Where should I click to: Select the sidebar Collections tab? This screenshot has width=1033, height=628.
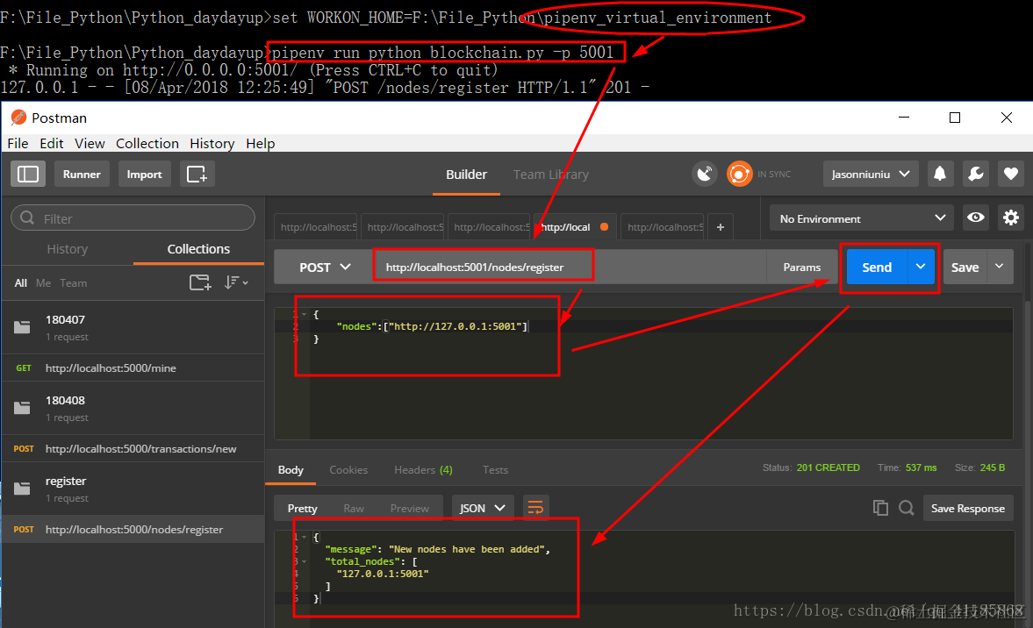click(198, 249)
